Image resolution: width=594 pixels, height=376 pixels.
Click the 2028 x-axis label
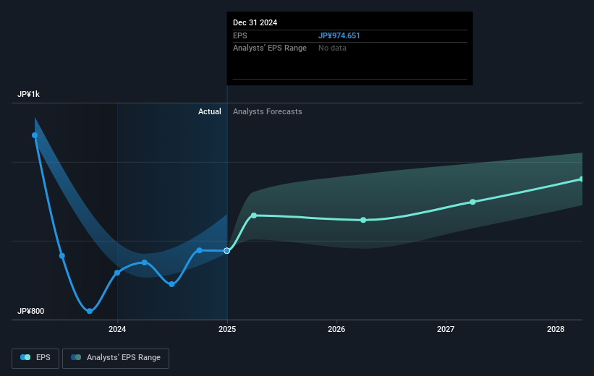coord(556,329)
